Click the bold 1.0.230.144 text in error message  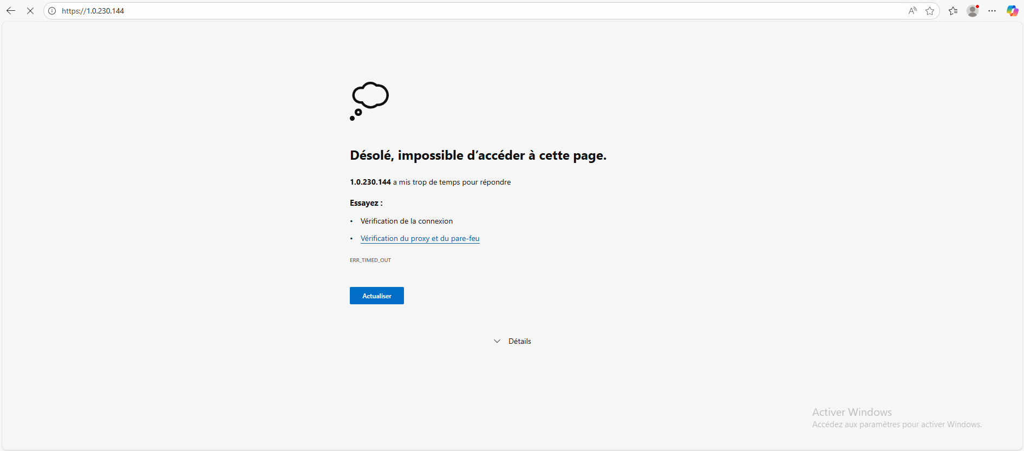(370, 182)
